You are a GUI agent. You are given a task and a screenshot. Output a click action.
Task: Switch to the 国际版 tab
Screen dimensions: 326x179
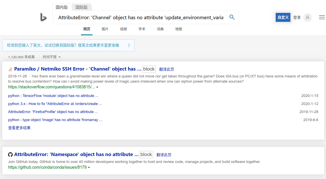pos(82,7)
